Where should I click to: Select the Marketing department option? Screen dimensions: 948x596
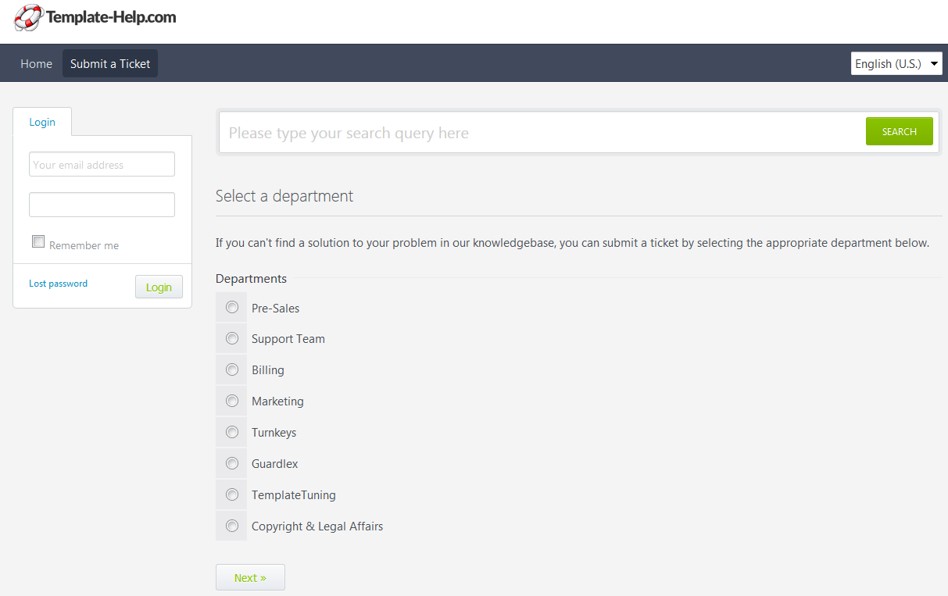point(231,401)
